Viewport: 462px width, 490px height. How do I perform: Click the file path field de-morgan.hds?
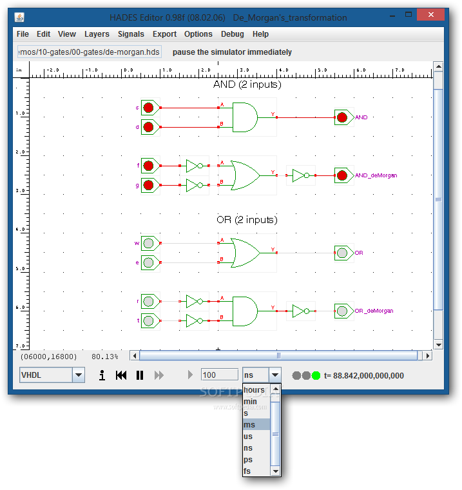(x=90, y=52)
